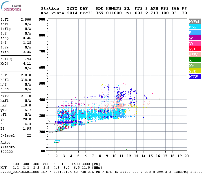Select the Vo- pink legend swatch
This screenshot has height=174, width=203.
pyautogui.click(x=195, y=43)
